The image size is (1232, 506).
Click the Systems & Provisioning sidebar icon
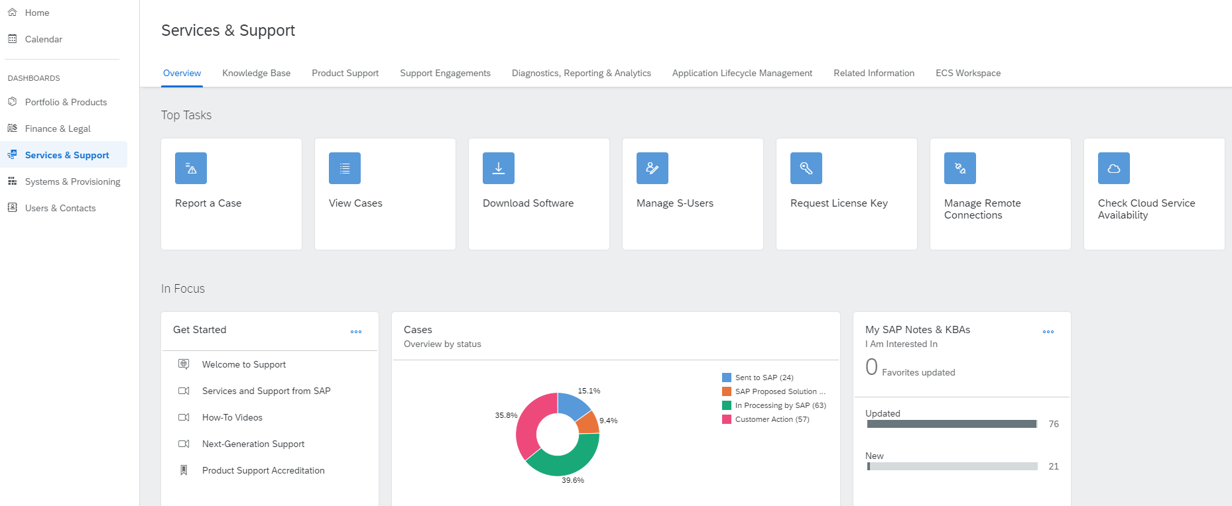click(12, 181)
